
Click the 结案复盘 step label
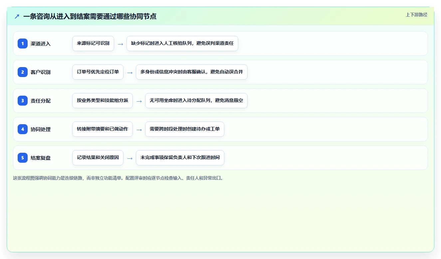coord(41,158)
